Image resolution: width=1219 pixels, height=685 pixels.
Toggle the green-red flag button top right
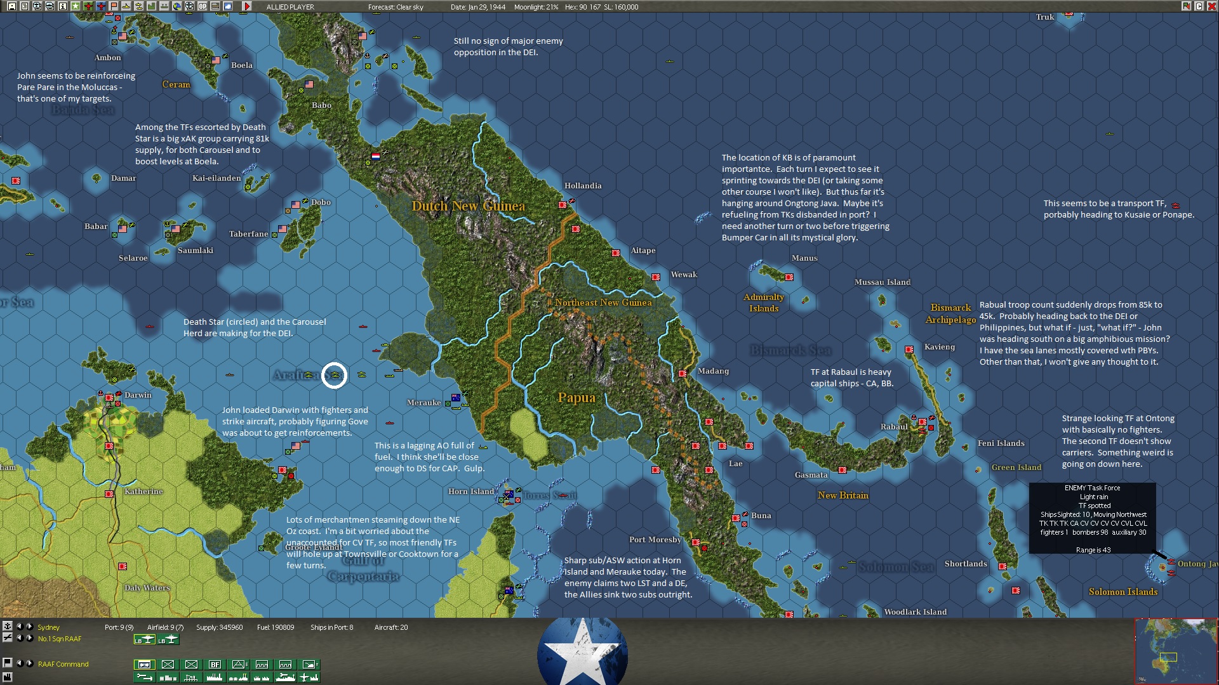pos(1186,6)
